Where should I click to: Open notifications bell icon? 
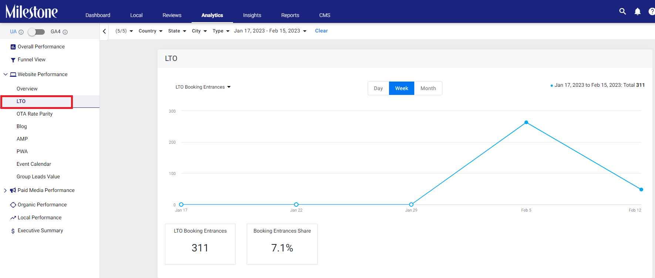coord(638,11)
